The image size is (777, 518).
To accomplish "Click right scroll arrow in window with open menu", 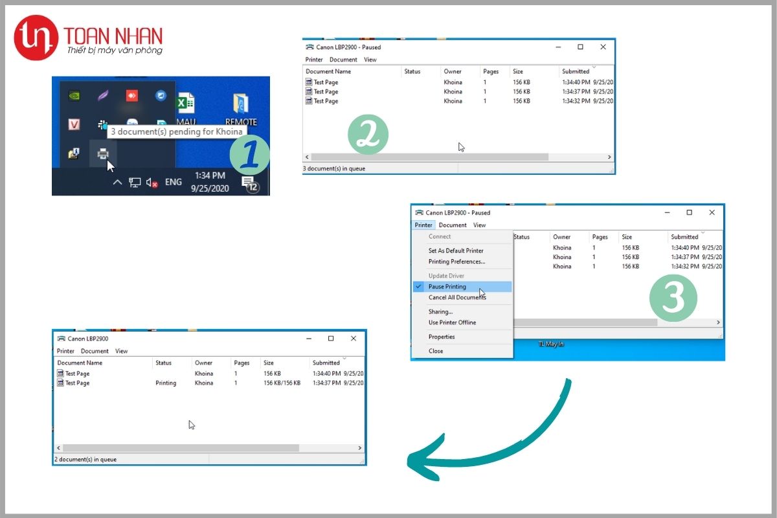I will tap(718, 322).
